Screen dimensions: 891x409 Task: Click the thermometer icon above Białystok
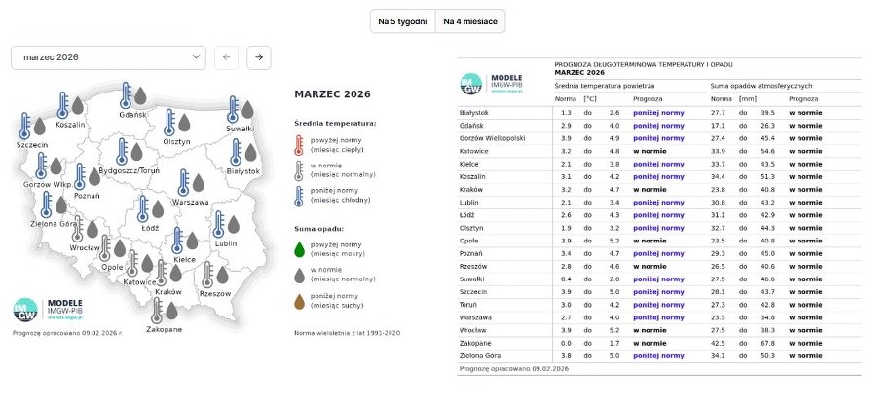tap(235, 151)
